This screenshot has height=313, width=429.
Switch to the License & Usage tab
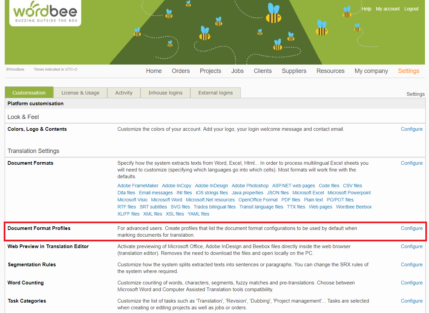click(x=80, y=93)
